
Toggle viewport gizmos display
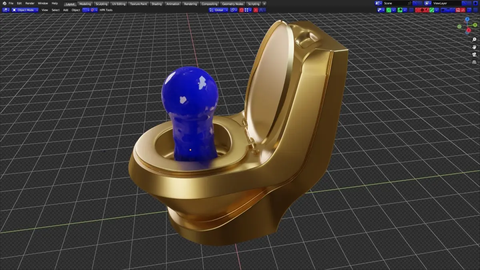(x=388, y=10)
